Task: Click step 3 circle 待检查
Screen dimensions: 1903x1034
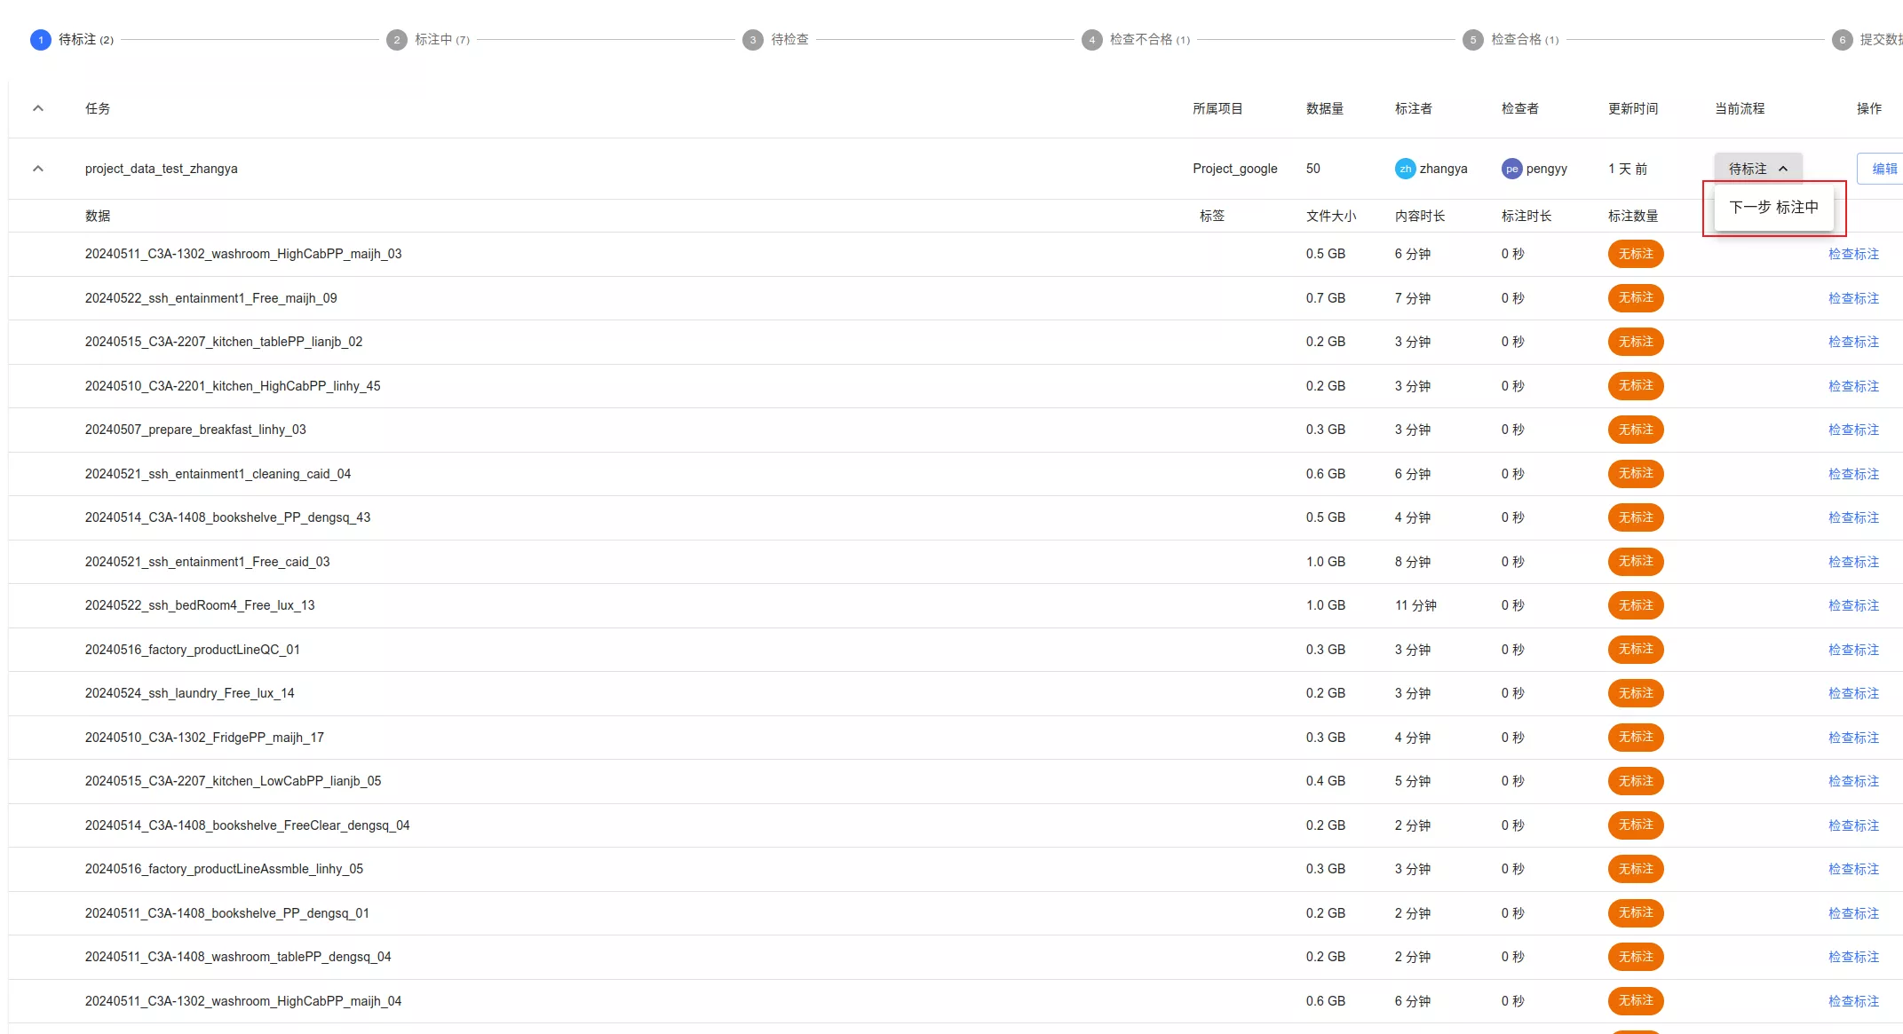Action: 752,40
